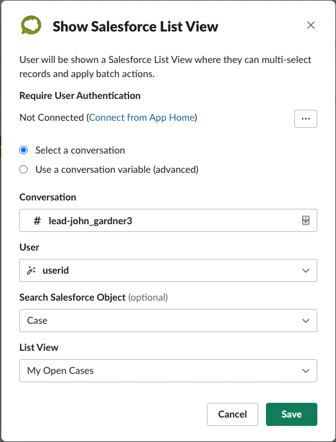Click the magic wand icon beside userid
The height and width of the screenshot is (442, 336).
click(x=31, y=270)
